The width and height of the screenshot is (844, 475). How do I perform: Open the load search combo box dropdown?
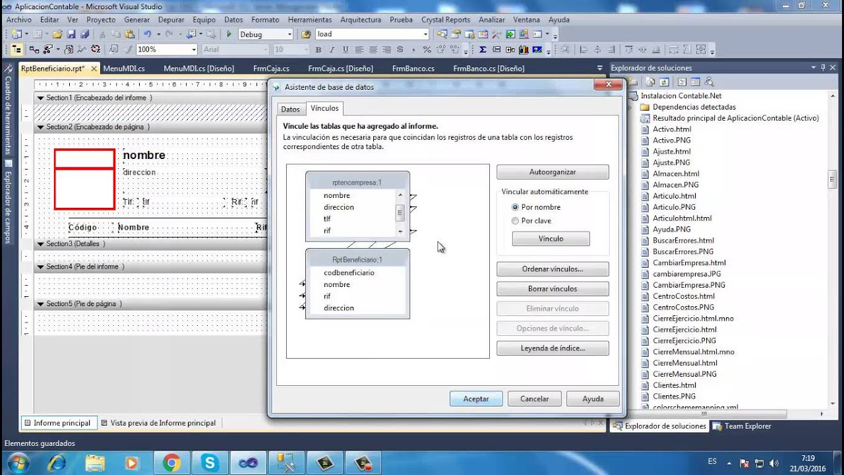click(425, 34)
